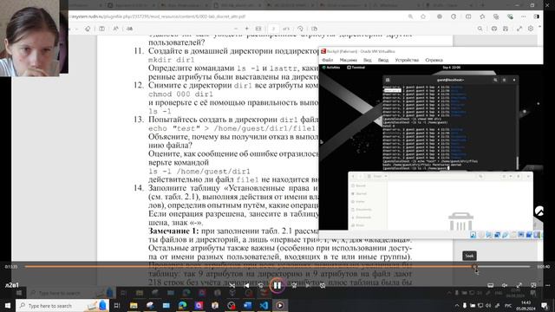Click the file manager search icon
The height and width of the screenshot is (312, 555).
pyautogui.click(x=480, y=176)
